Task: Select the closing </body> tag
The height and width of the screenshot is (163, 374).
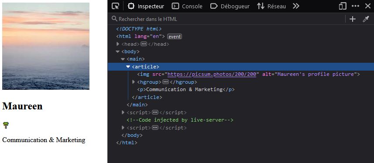Action: coord(132,135)
